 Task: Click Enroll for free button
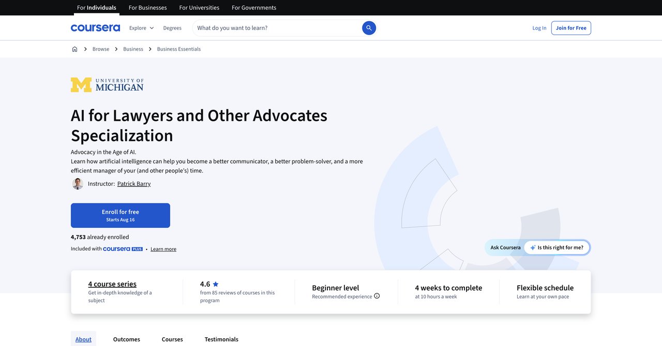121,215
